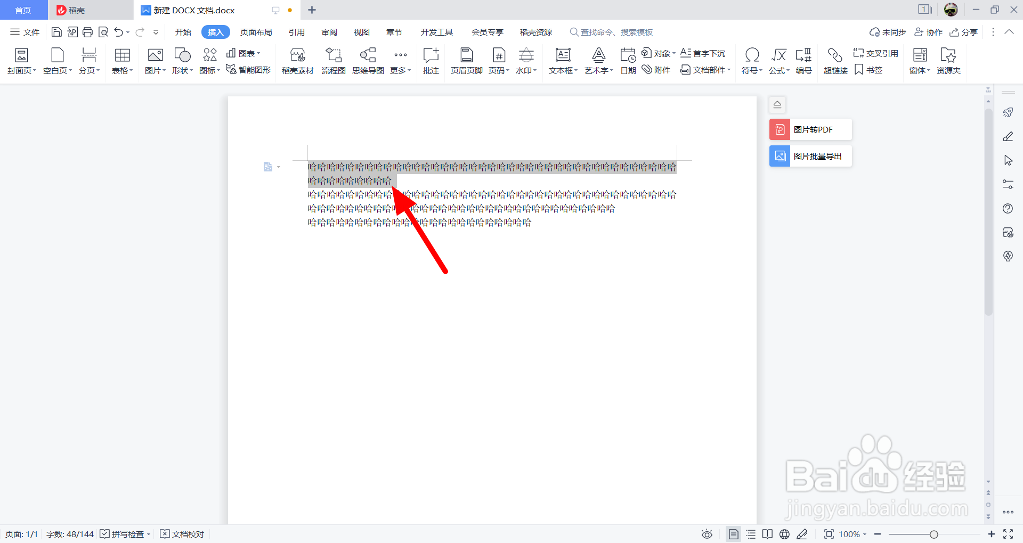Open 稻壳素材 materials

(297, 61)
